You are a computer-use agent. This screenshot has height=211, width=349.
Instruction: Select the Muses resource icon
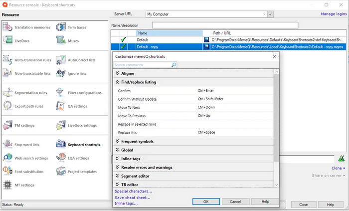coord(61,39)
